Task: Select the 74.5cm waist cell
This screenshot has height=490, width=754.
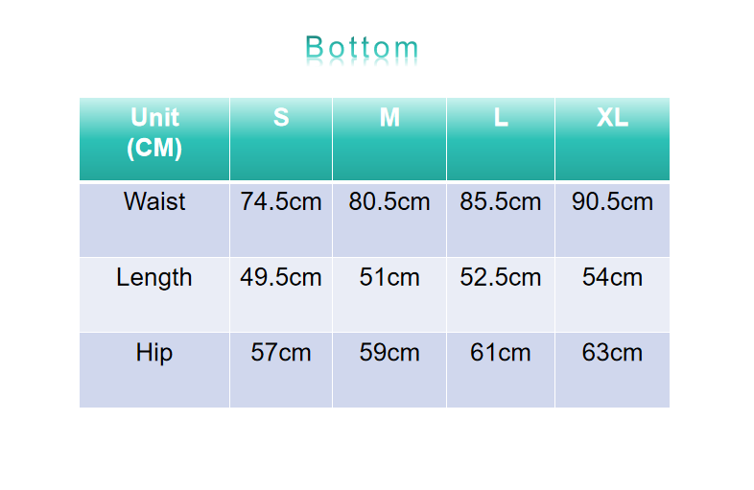Action: [281, 202]
